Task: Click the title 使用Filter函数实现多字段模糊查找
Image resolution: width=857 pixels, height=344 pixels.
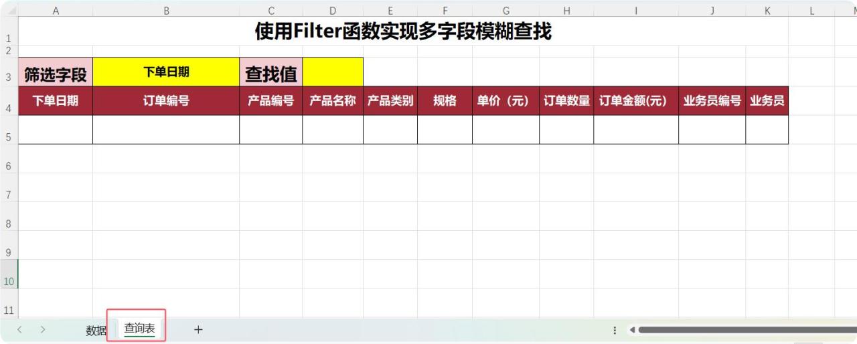Action: 403,31
